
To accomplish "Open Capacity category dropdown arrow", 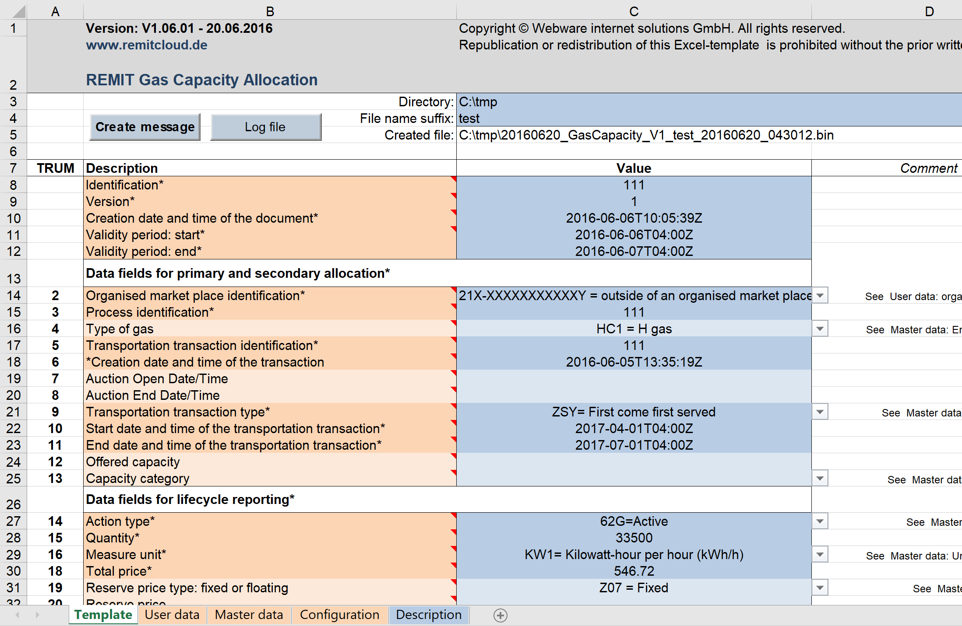I will point(820,478).
